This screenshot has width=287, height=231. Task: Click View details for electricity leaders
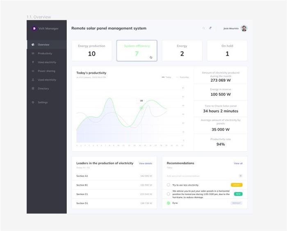(145, 163)
